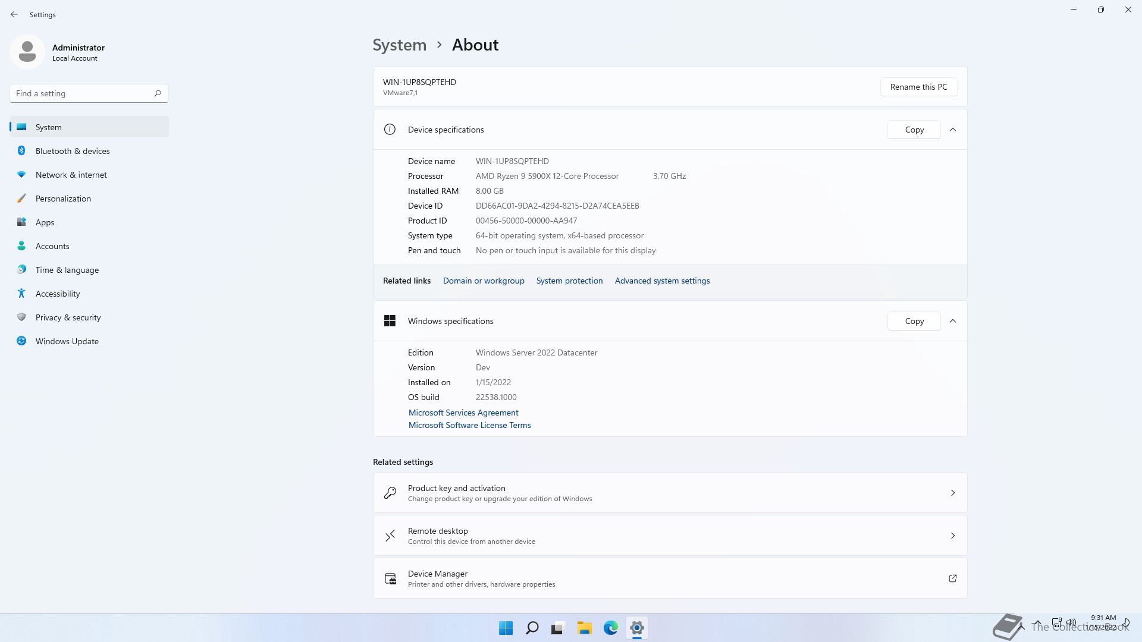Viewport: 1142px width, 642px height.
Task: Collapse the Device specifications section
Action: 953,130
